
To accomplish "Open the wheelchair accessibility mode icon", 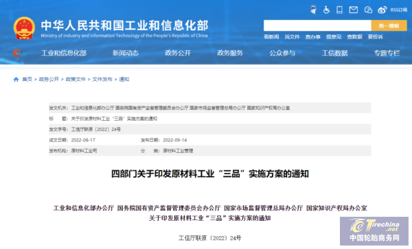I will click(326, 10).
